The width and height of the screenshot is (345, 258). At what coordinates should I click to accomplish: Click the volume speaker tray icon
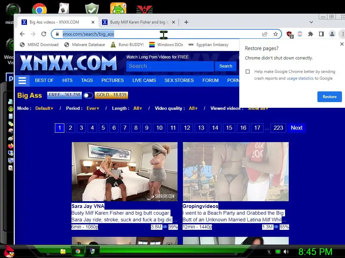[x=286, y=252]
